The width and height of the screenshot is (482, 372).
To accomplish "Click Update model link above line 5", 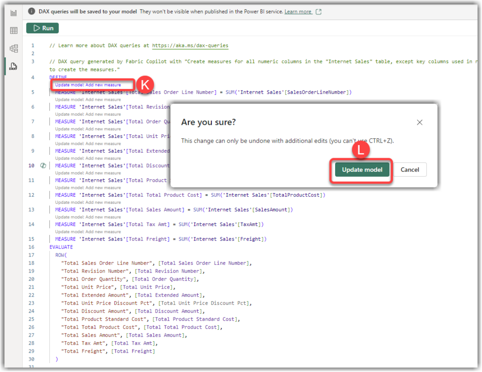I will [88, 85].
